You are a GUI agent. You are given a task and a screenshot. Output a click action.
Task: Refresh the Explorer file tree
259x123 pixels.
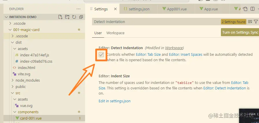tap(74, 17)
